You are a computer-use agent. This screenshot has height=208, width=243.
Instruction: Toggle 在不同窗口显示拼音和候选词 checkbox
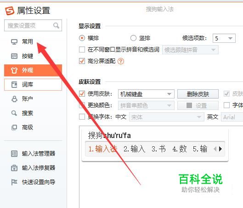82,50
